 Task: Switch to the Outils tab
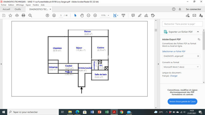click(18, 9)
